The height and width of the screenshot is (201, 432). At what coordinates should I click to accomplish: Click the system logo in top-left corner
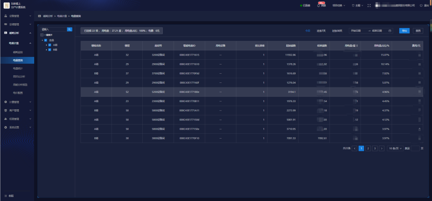click(6, 5)
